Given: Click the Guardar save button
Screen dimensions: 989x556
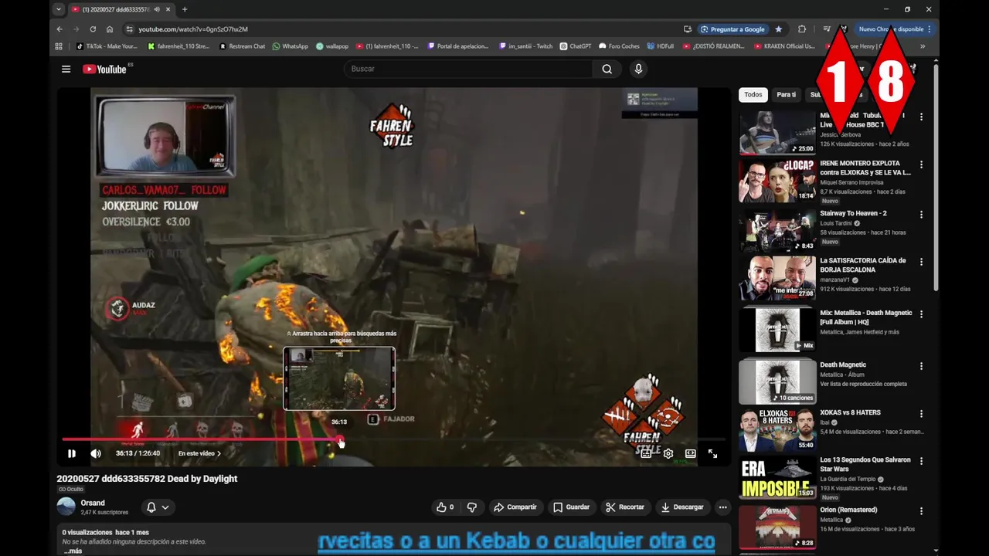Looking at the screenshot, I should pyautogui.click(x=571, y=507).
